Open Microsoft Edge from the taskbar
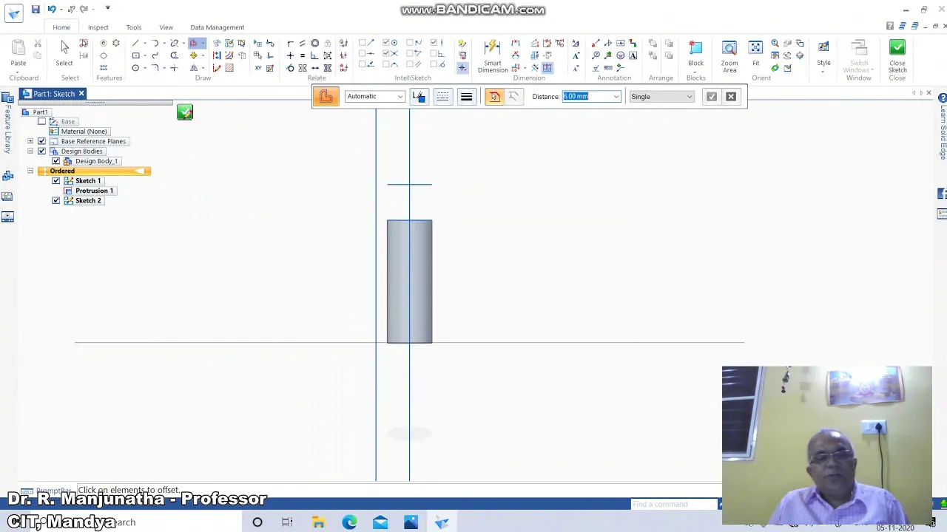The image size is (947, 532). pyautogui.click(x=349, y=522)
